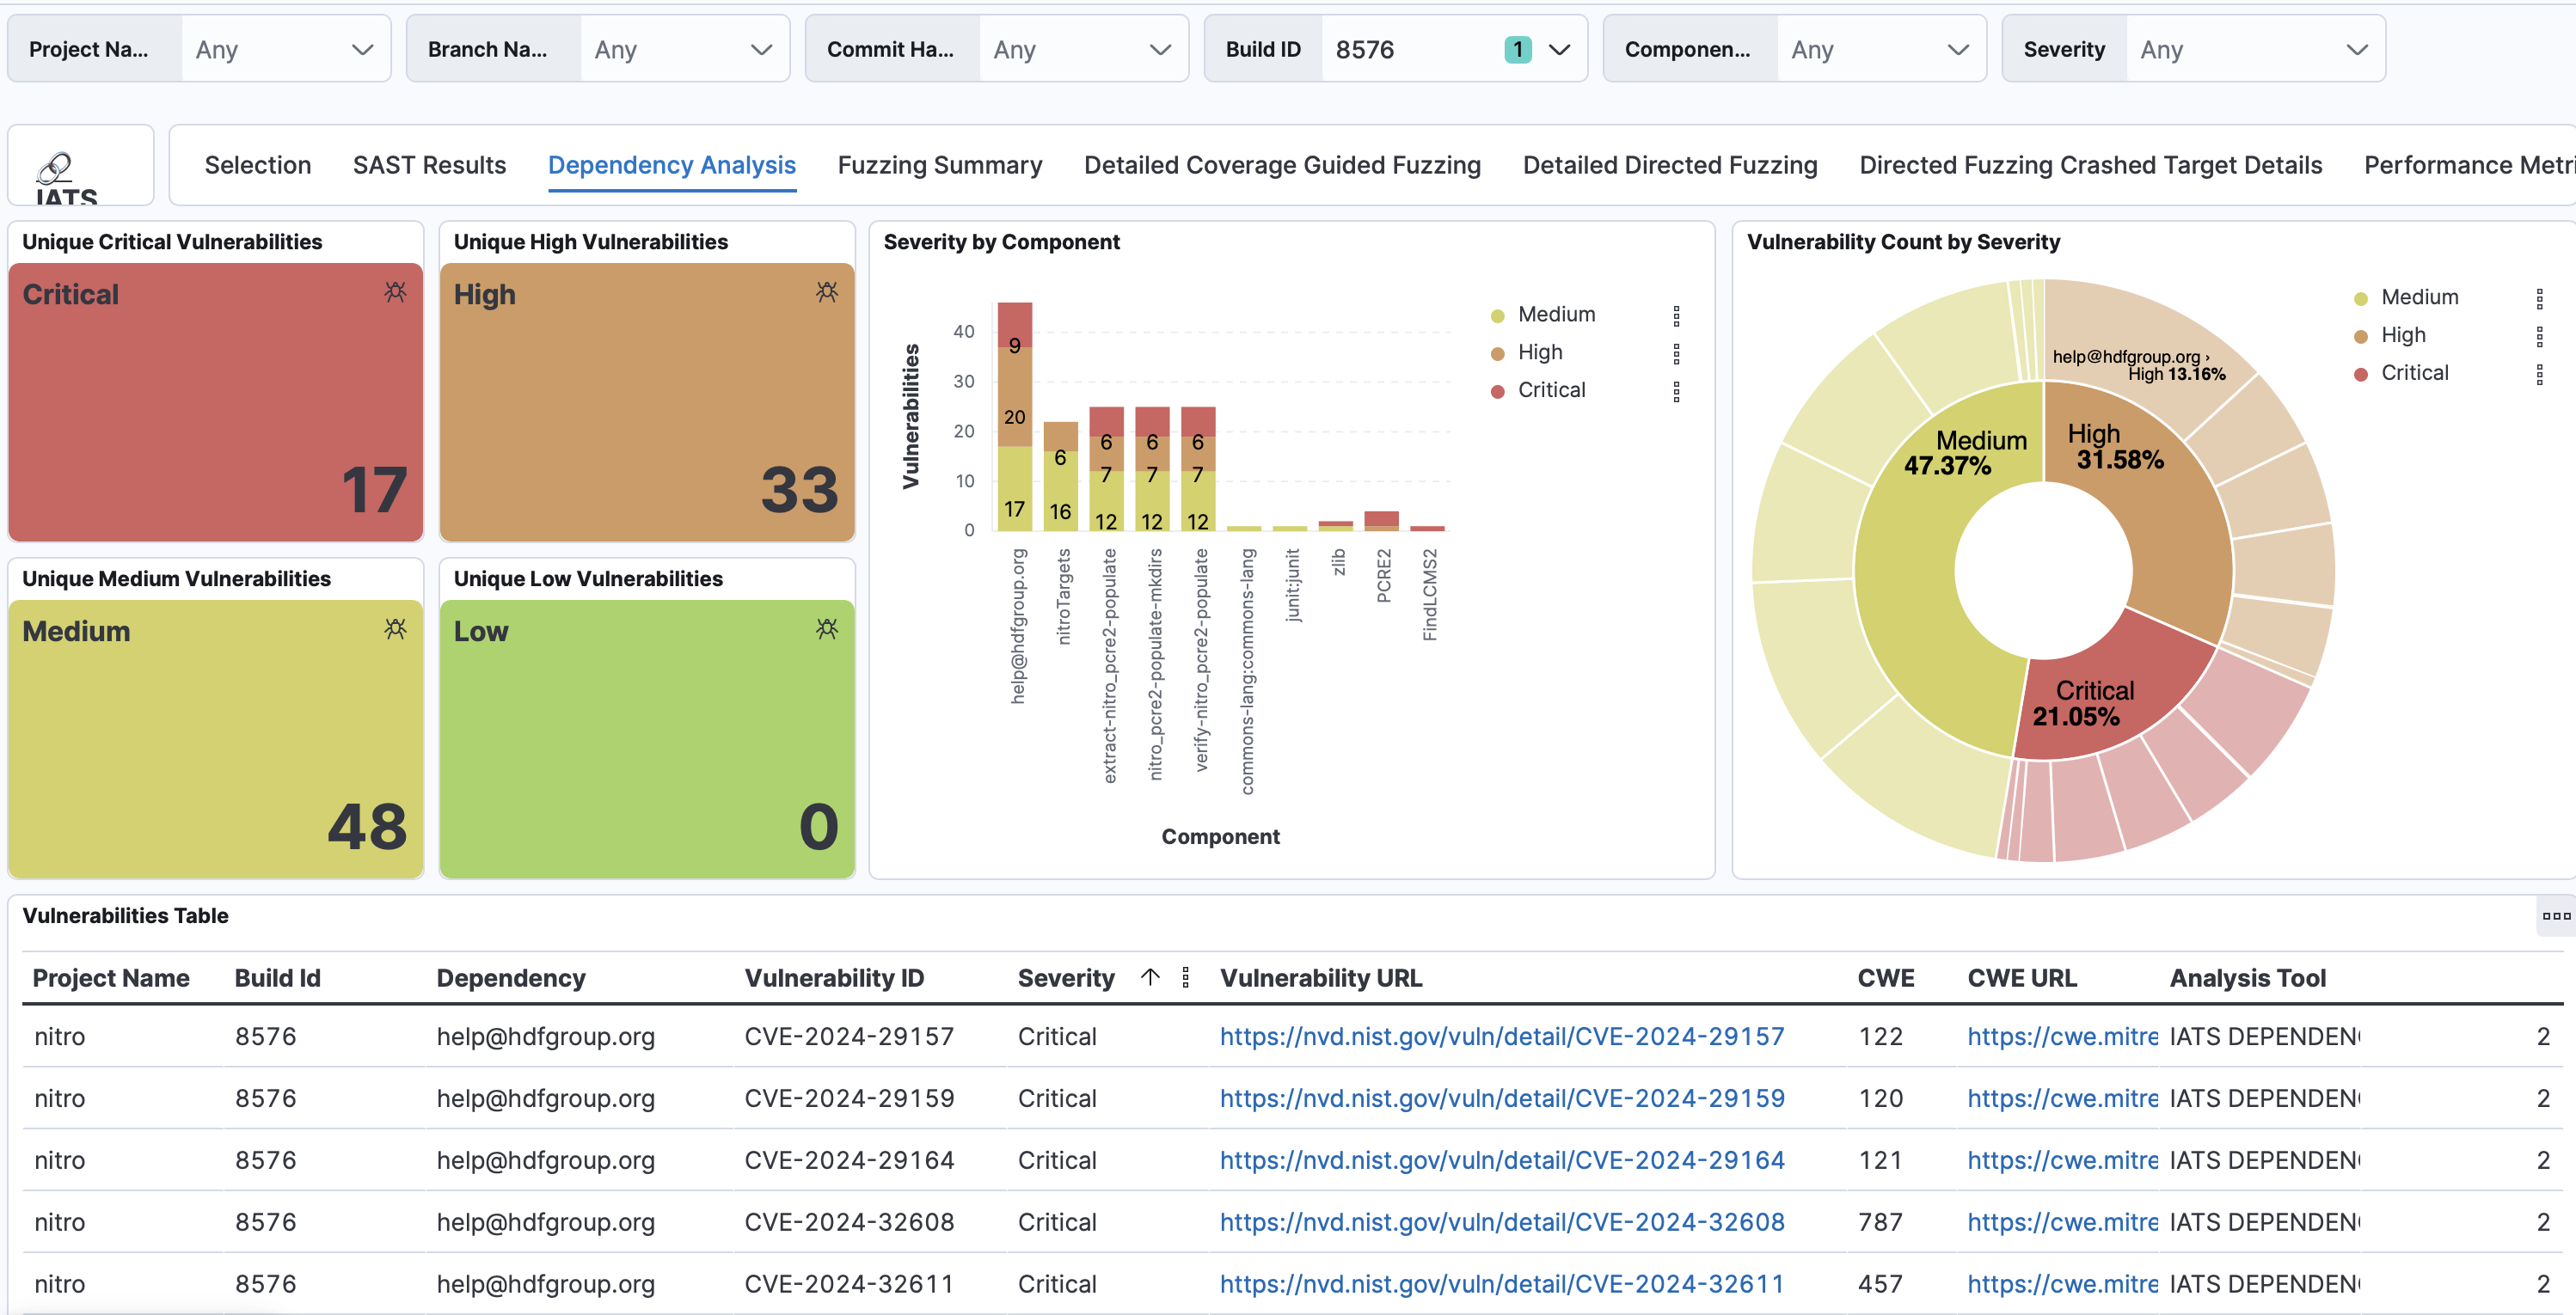Open NVD link for CVE-2024-32611
2576x1315 pixels.
(1502, 1284)
